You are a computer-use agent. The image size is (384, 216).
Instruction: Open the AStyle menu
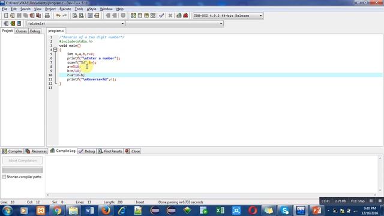tap(92, 9)
